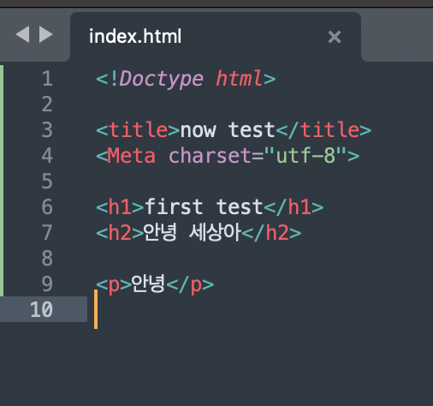Viewport: 433px width, 406px height.
Task: Click line number 10 in gutter
Action: 42,309
